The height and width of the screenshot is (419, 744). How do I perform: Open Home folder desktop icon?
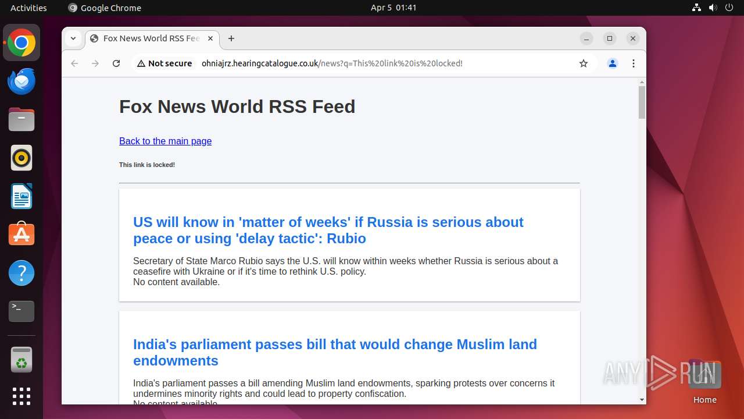(x=705, y=382)
